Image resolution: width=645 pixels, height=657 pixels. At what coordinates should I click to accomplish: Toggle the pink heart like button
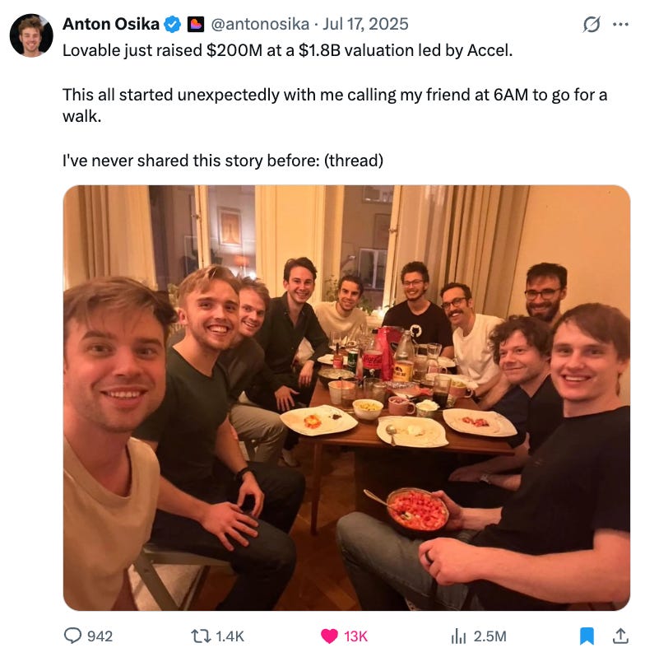[x=329, y=636]
